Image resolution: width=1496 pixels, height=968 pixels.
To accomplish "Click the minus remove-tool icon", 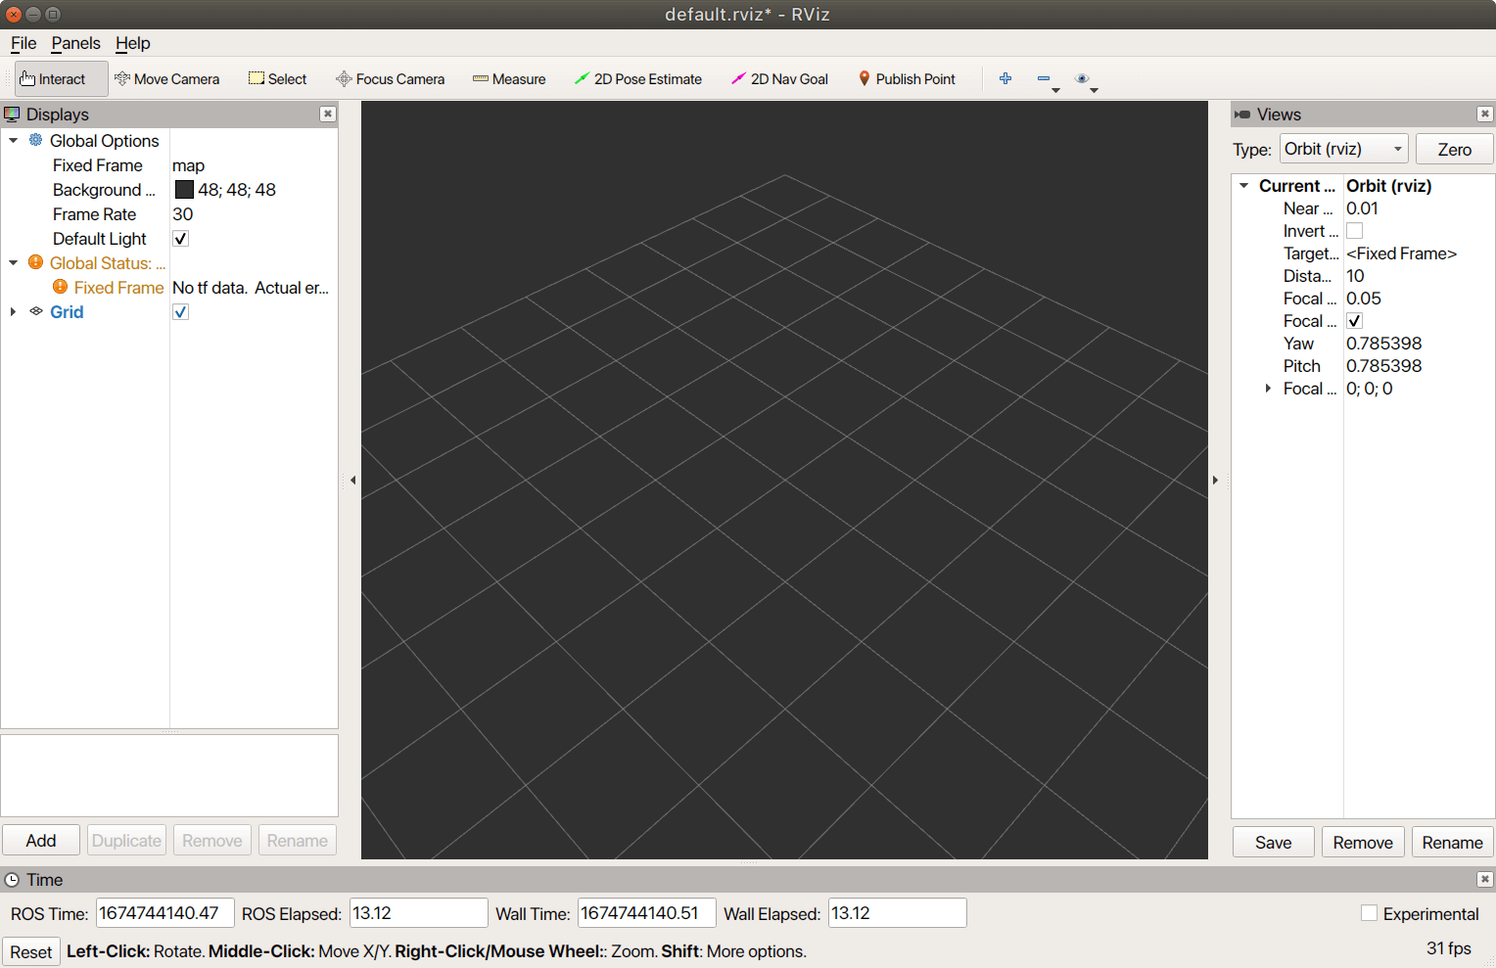I will (1044, 78).
